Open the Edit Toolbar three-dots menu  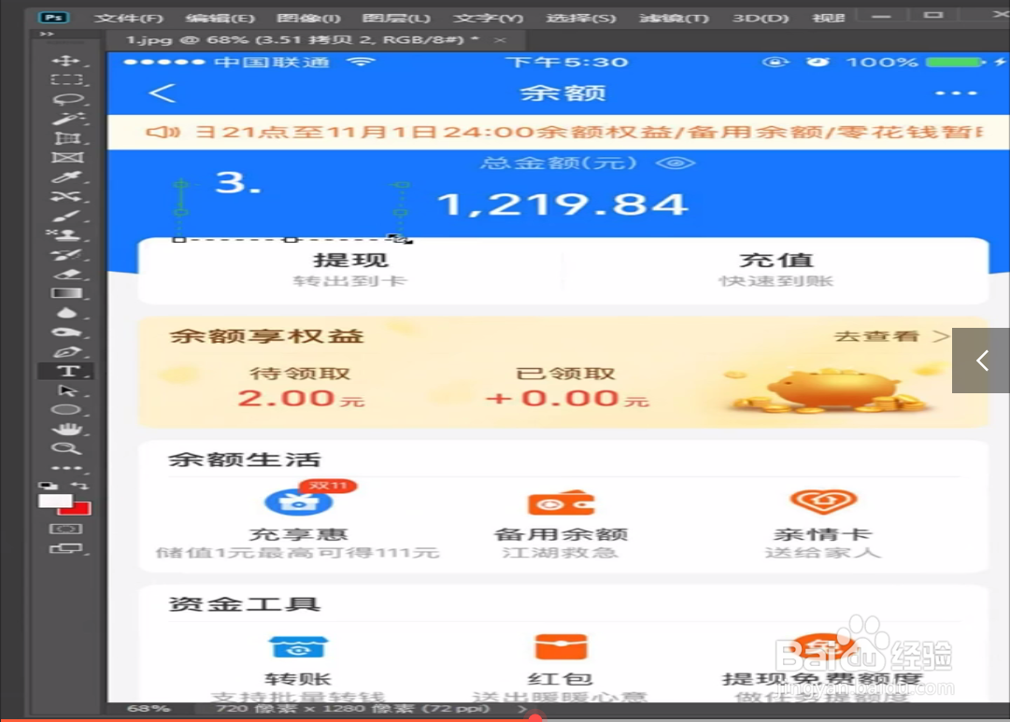click(66, 468)
